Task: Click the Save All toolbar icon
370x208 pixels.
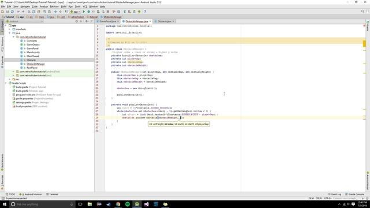Action: point(8,12)
